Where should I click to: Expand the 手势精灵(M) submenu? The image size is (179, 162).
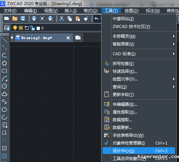click(x=139, y=36)
